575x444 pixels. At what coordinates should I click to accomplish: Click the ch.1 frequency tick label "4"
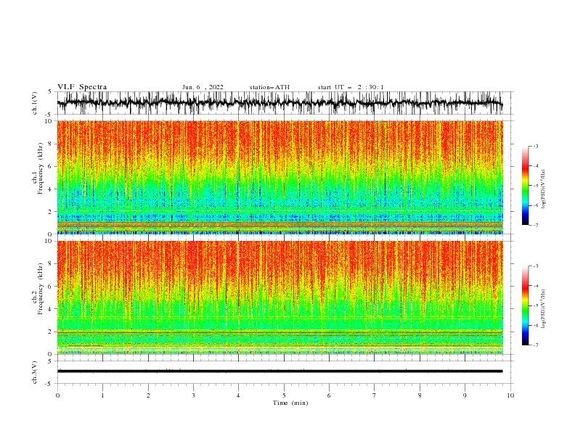tap(50, 189)
